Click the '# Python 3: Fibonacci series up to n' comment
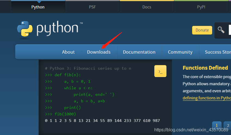231x135 pixels. coord(88,68)
